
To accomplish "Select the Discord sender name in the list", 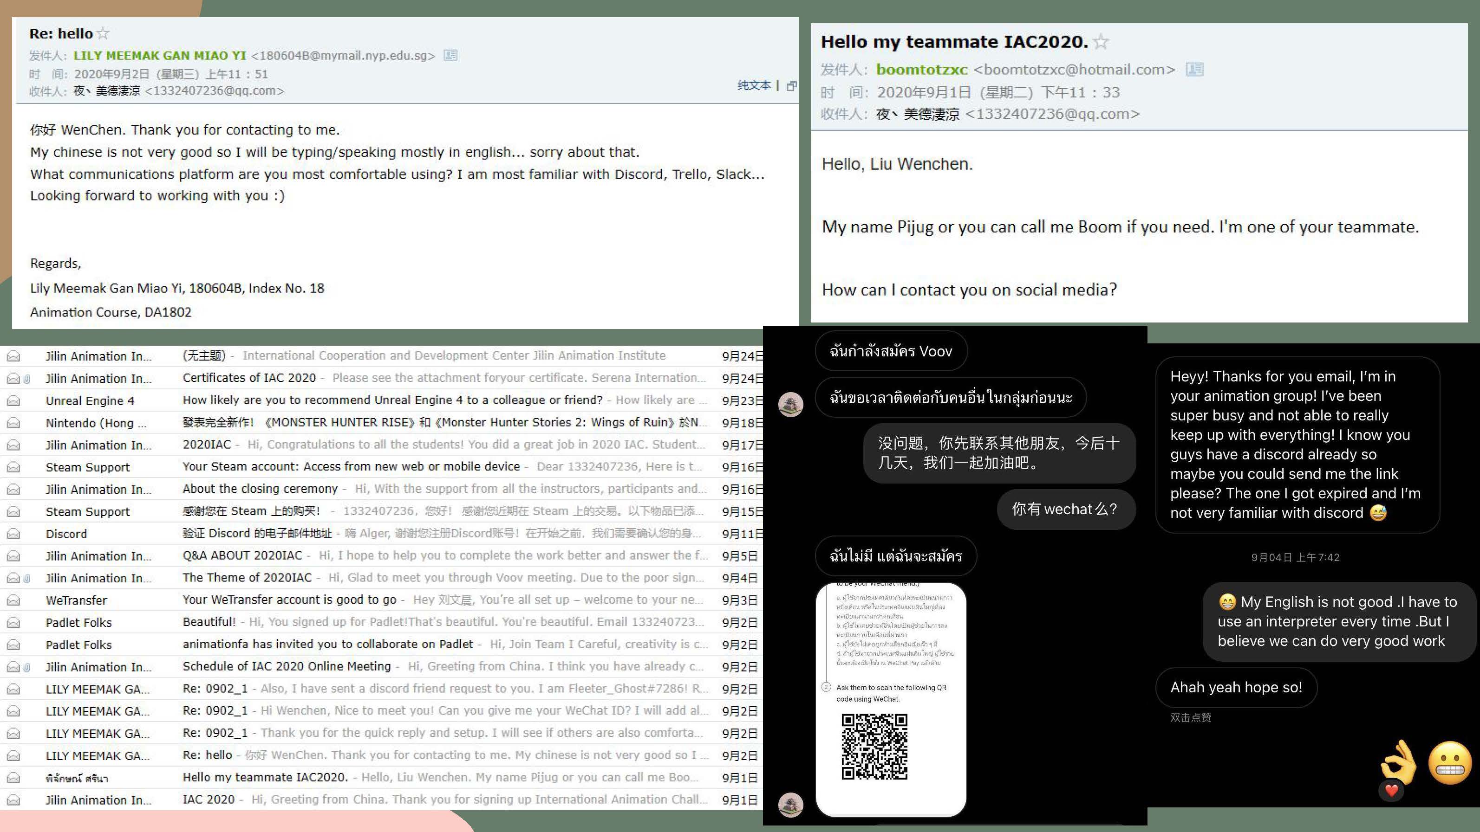I will (67, 534).
